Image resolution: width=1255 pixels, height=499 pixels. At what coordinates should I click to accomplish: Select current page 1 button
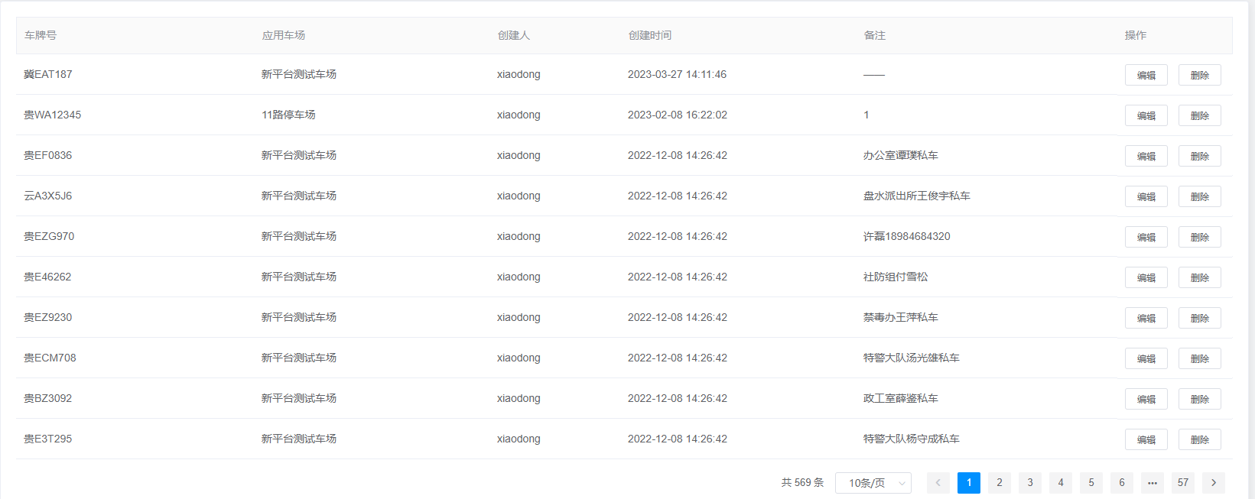click(x=968, y=483)
